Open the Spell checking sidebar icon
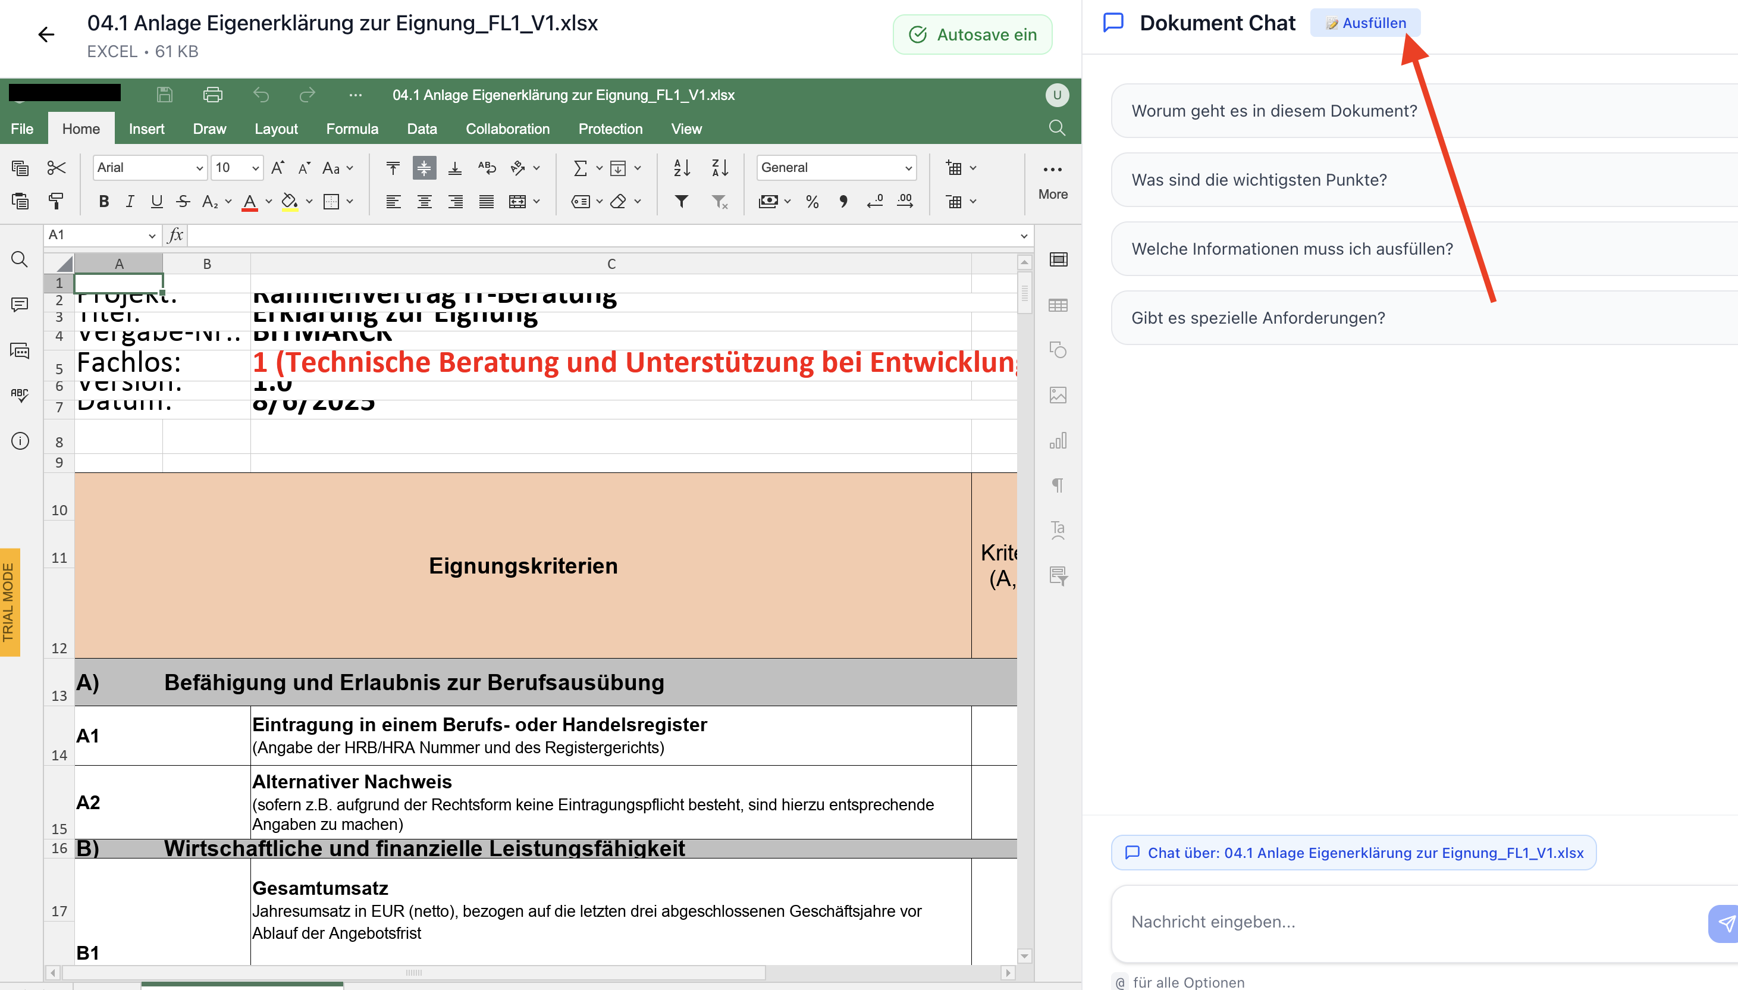Screen dimensions: 1738x990 pyautogui.click(x=20, y=395)
